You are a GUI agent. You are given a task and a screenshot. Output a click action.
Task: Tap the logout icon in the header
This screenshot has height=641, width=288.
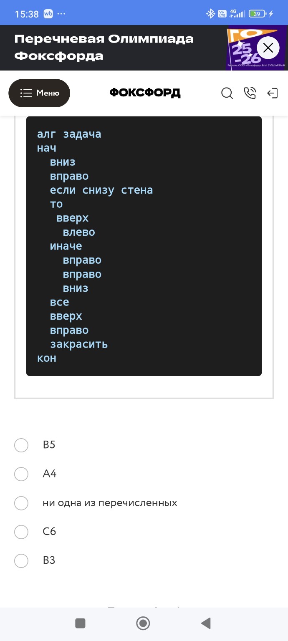(x=273, y=93)
